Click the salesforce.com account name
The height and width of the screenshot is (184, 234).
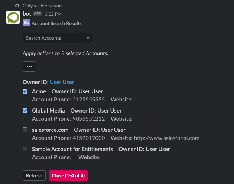(x=50, y=130)
